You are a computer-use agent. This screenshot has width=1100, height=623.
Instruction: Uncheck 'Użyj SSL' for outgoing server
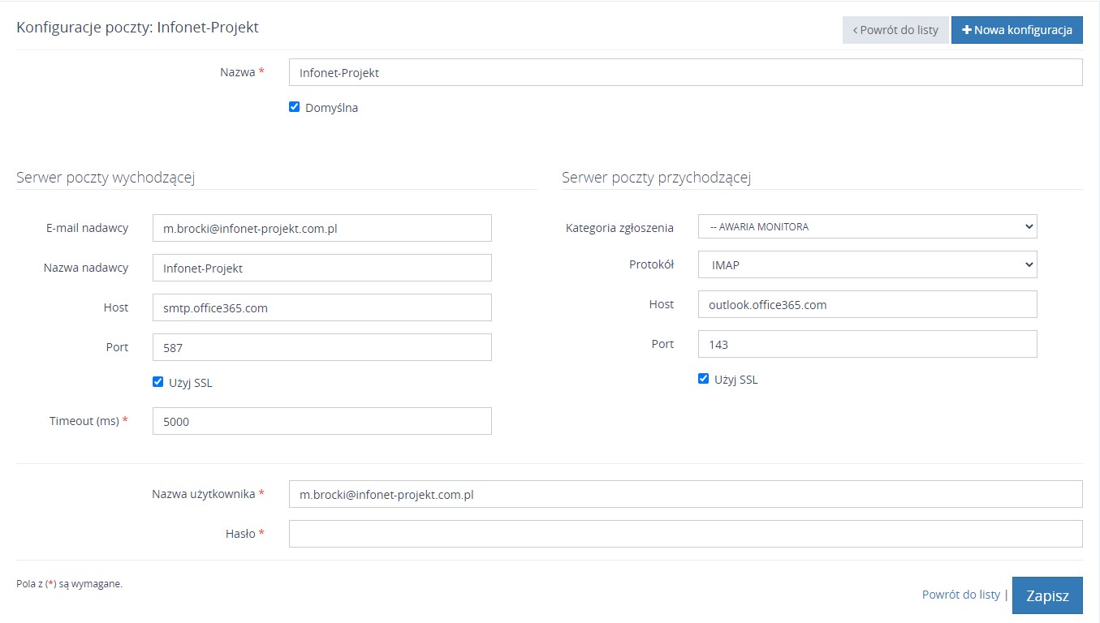tap(158, 382)
